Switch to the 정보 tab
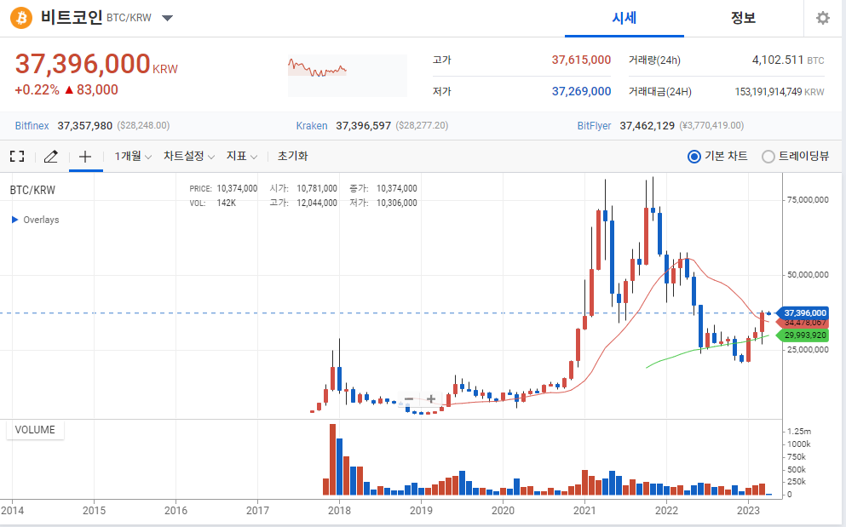846x527 pixels. pyautogui.click(x=743, y=19)
